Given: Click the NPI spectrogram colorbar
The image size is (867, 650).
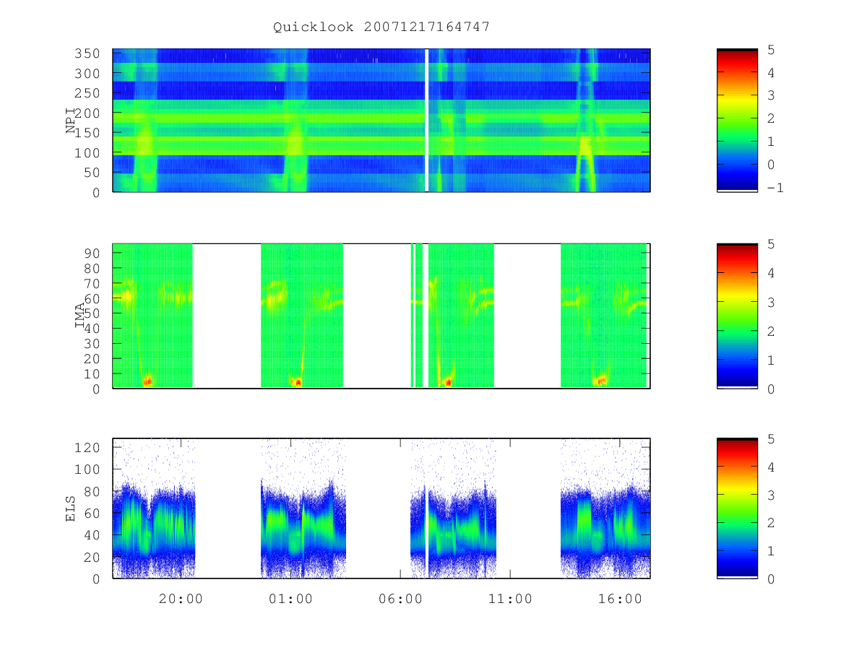Looking at the screenshot, I should coord(737,120).
